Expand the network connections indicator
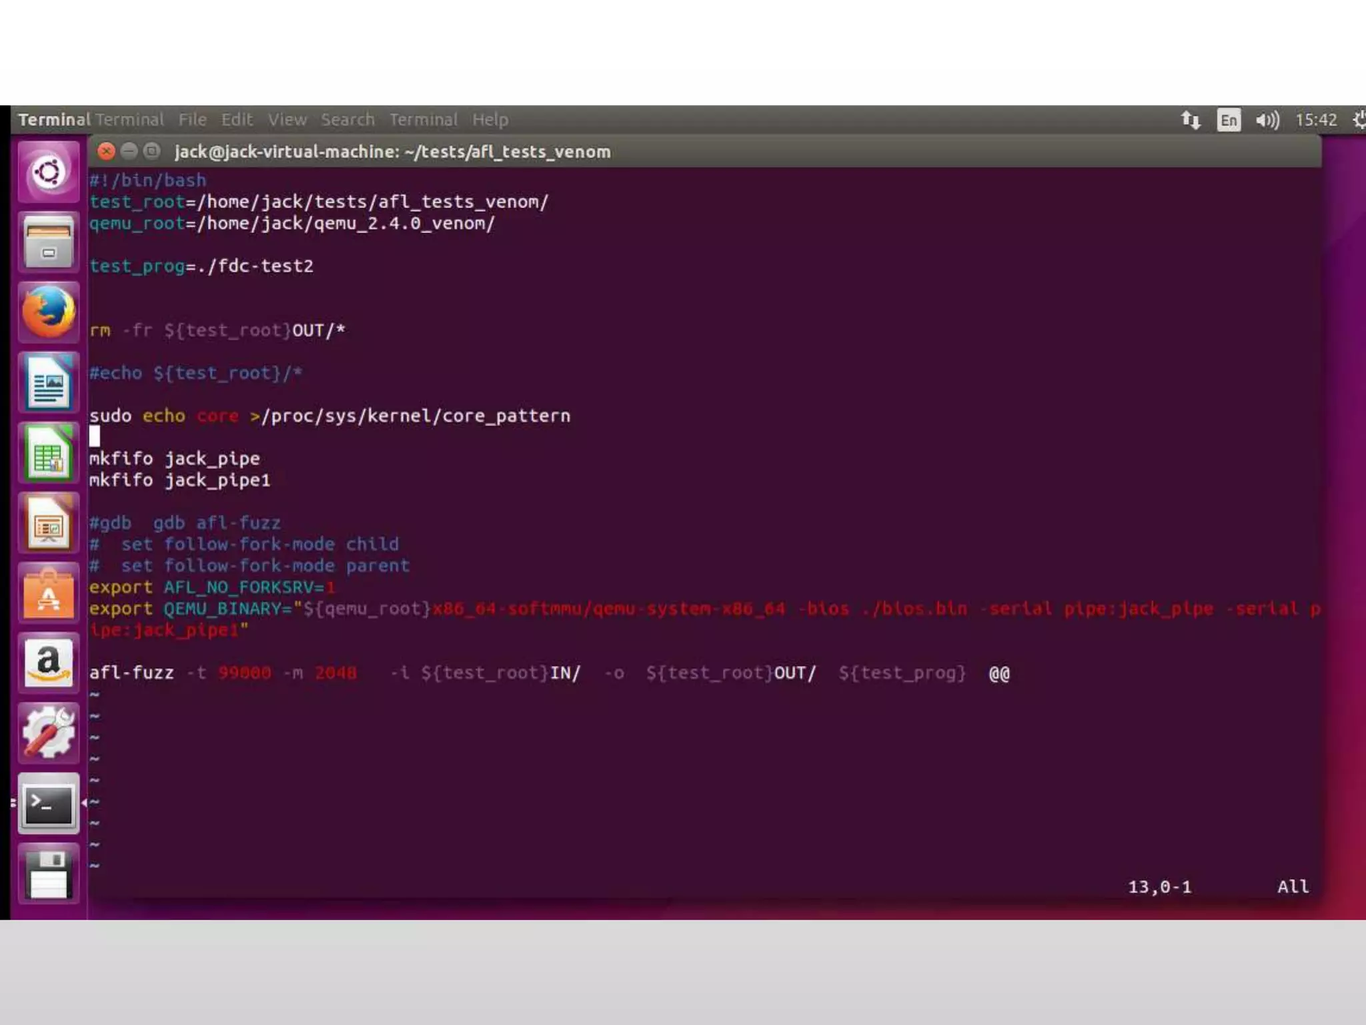This screenshot has height=1025, width=1366. (x=1191, y=120)
